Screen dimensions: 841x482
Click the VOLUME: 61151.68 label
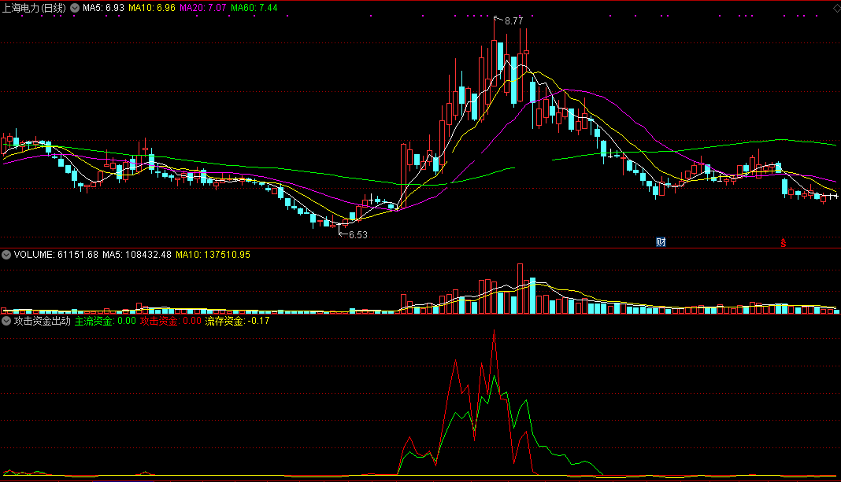coord(57,255)
